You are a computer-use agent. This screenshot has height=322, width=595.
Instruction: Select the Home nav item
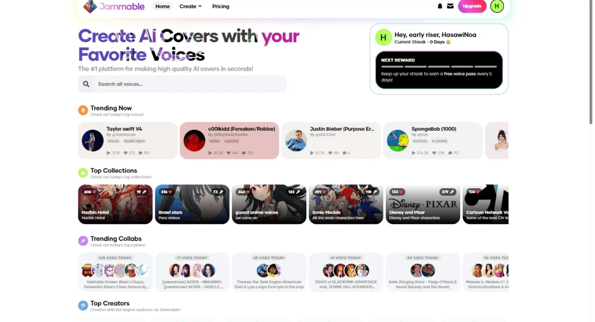[163, 6]
